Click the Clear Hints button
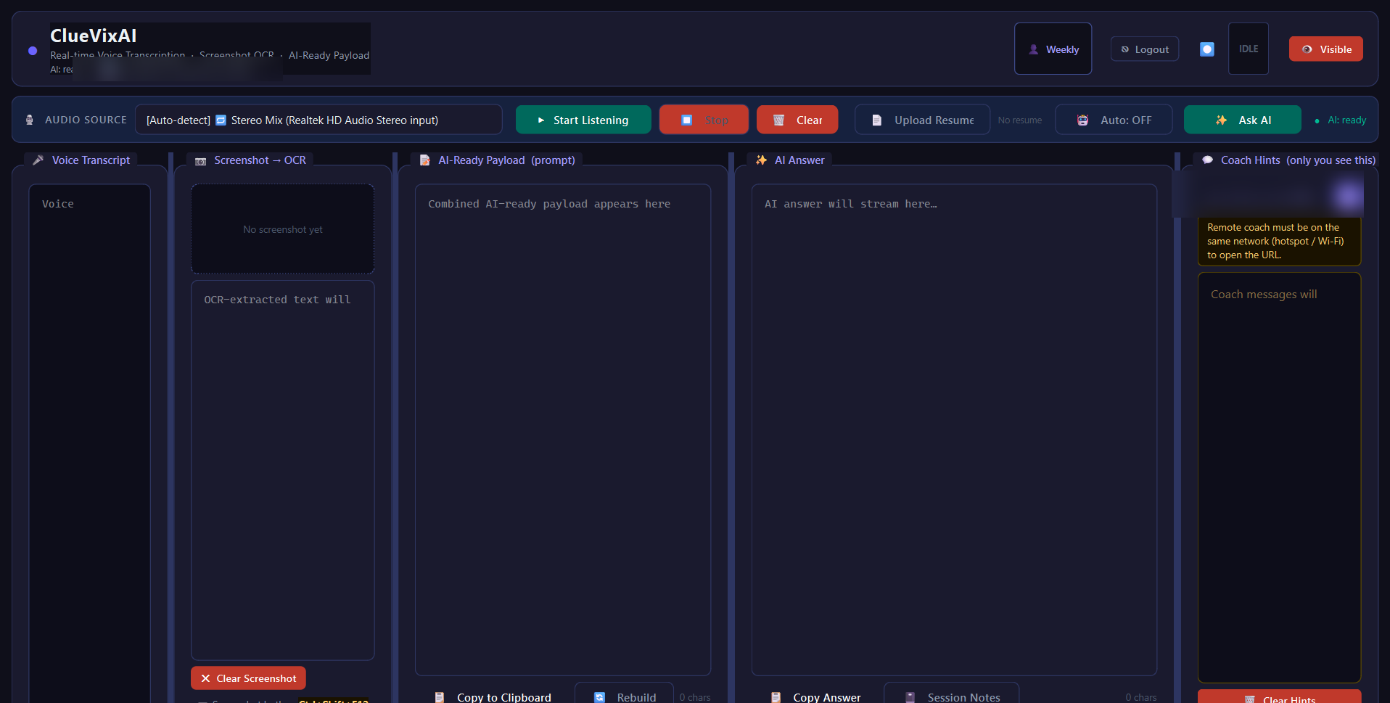The height and width of the screenshot is (703, 1390). click(1279, 696)
